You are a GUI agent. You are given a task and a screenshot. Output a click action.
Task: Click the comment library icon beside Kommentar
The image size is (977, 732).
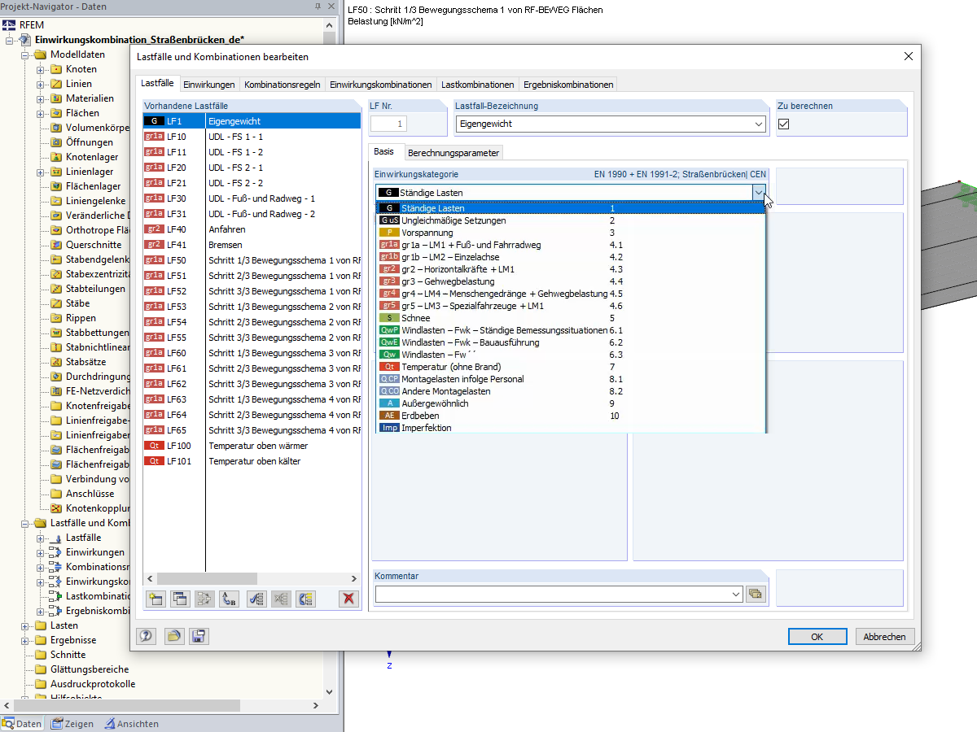(x=756, y=594)
